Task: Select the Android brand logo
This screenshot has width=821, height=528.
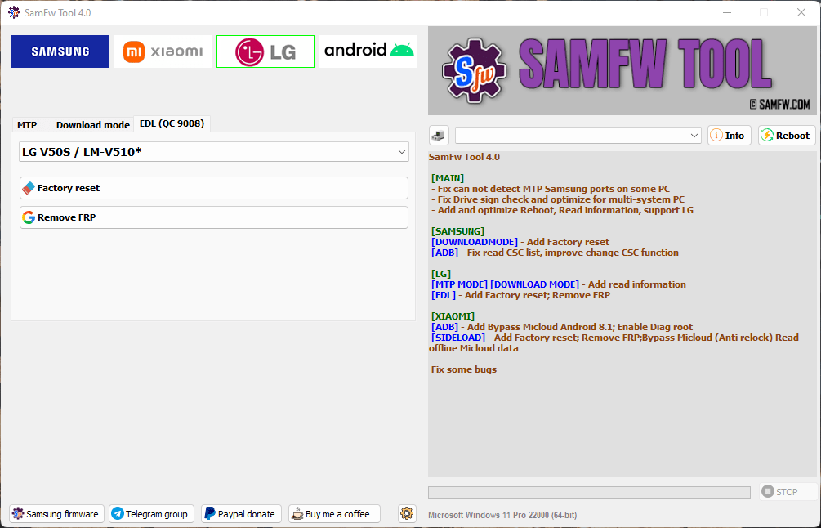Action: [368, 51]
